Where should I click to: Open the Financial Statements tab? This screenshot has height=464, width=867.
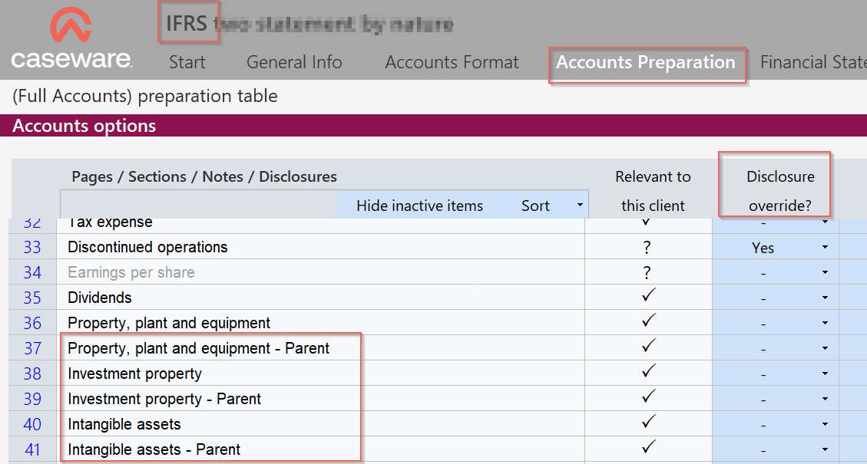813,62
